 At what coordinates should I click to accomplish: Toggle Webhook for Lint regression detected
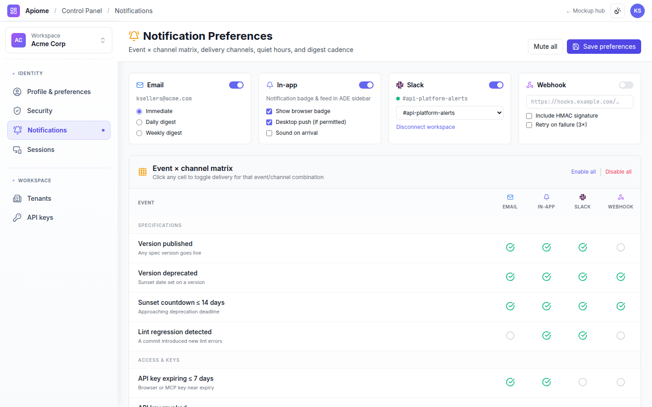(621, 336)
